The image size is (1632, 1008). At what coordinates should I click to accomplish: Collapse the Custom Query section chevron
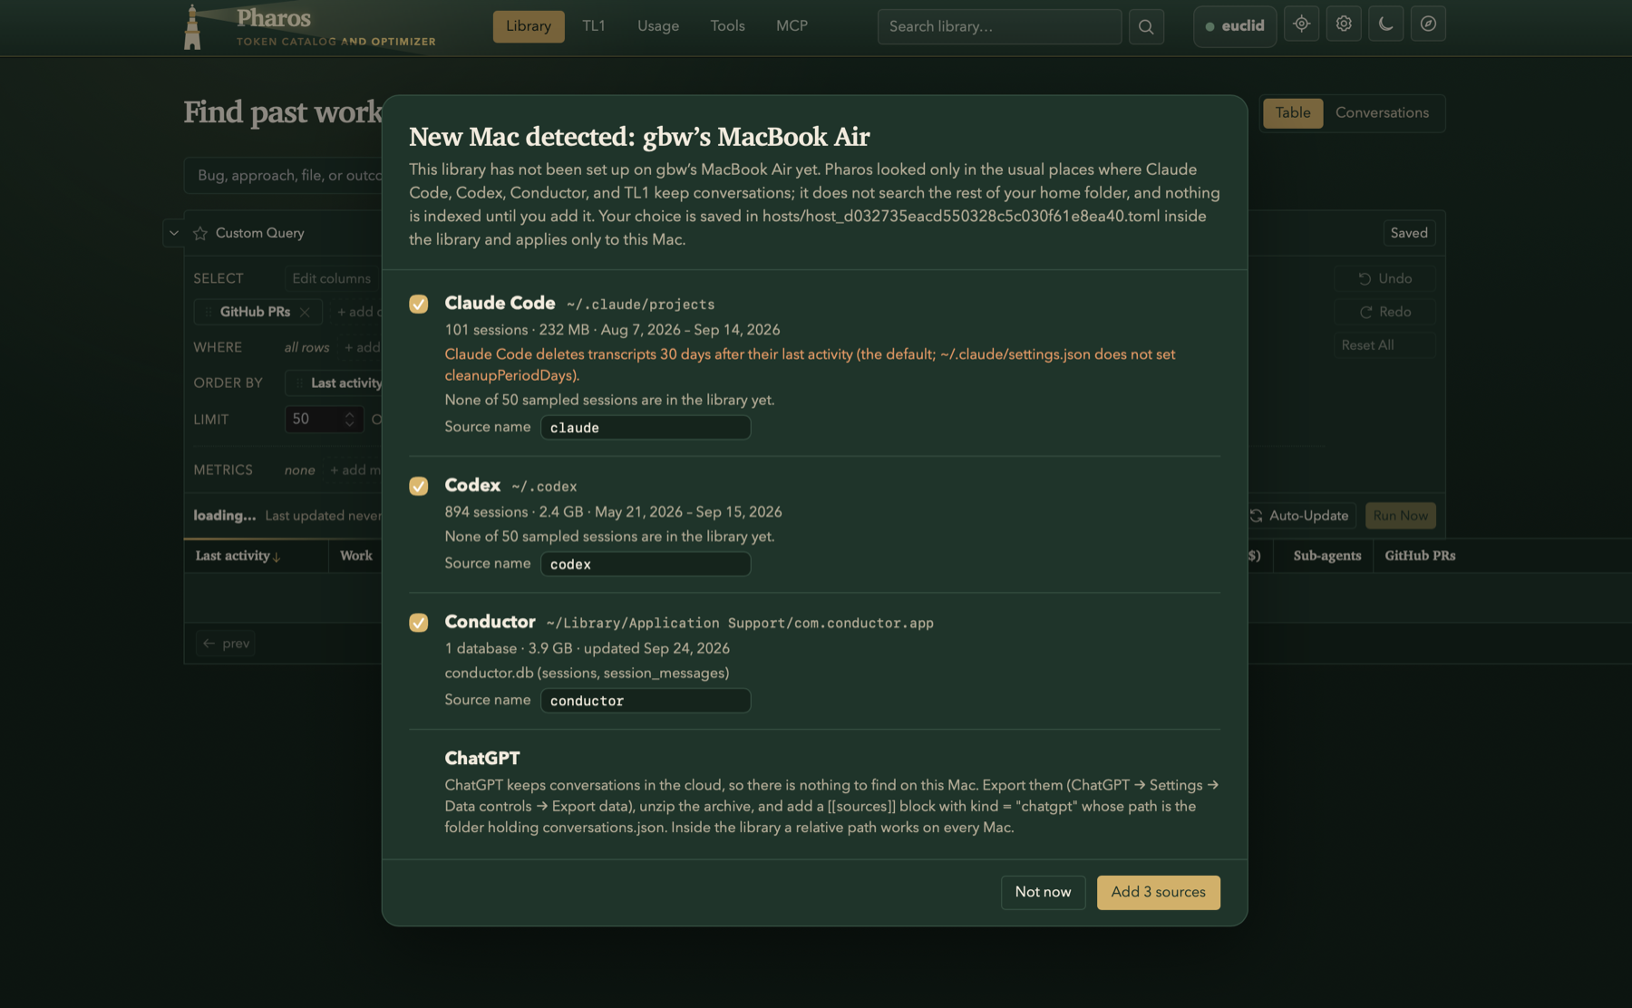coord(174,233)
